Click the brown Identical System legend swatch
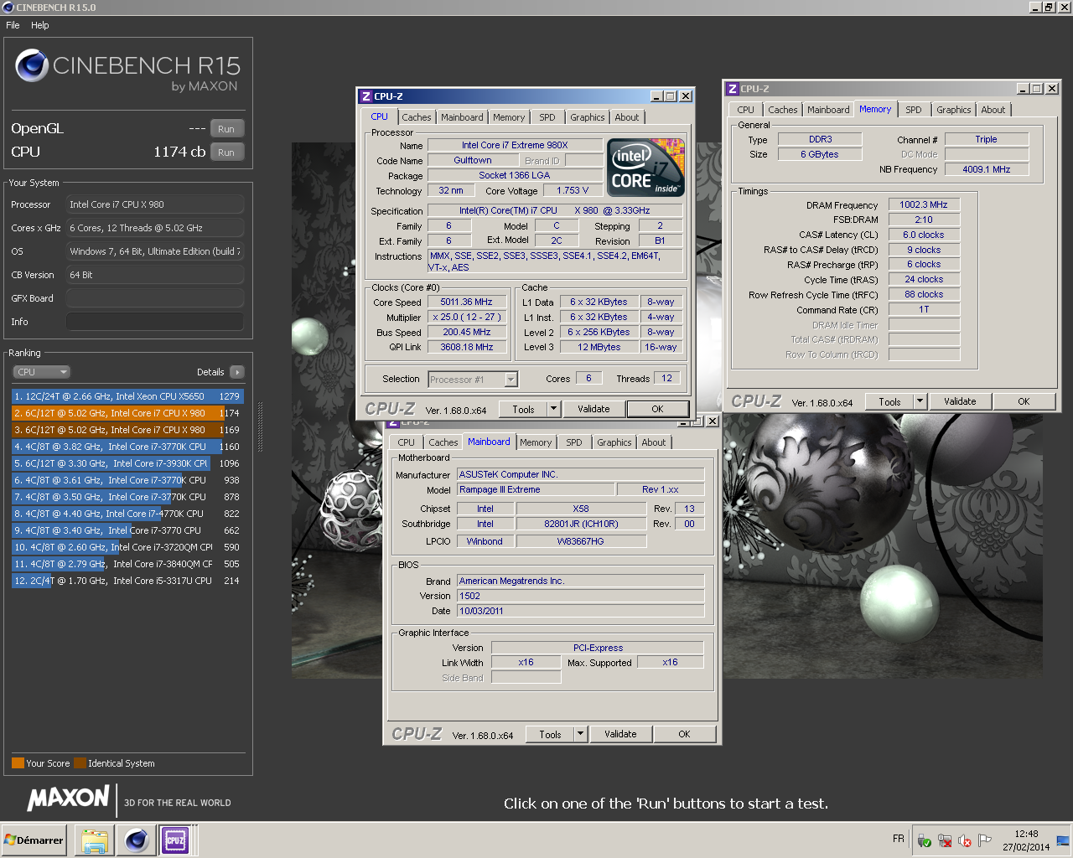The height and width of the screenshot is (858, 1073). pyautogui.click(x=80, y=763)
